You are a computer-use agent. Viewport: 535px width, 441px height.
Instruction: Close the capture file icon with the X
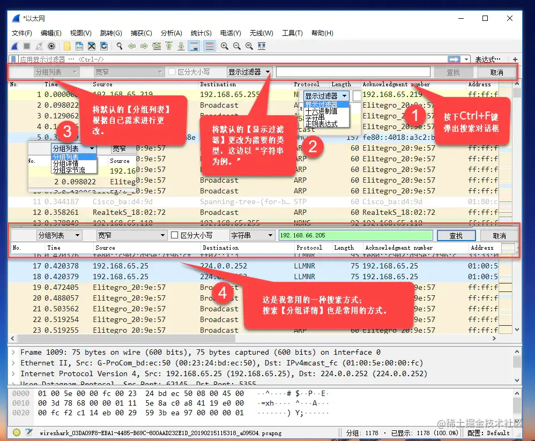pos(92,46)
